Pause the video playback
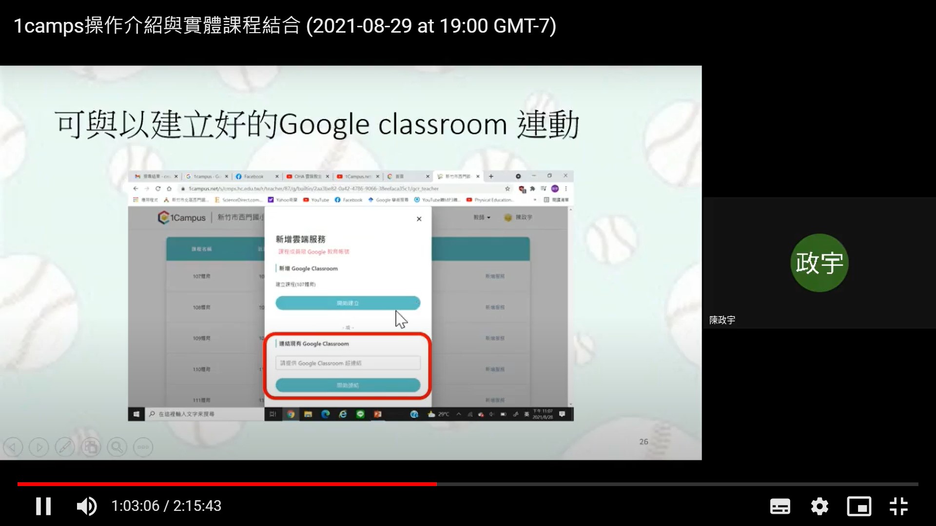 (43, 506)
